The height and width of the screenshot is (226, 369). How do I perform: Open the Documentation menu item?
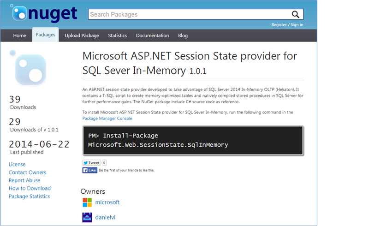pyautogui.click(x=153, y=36)
